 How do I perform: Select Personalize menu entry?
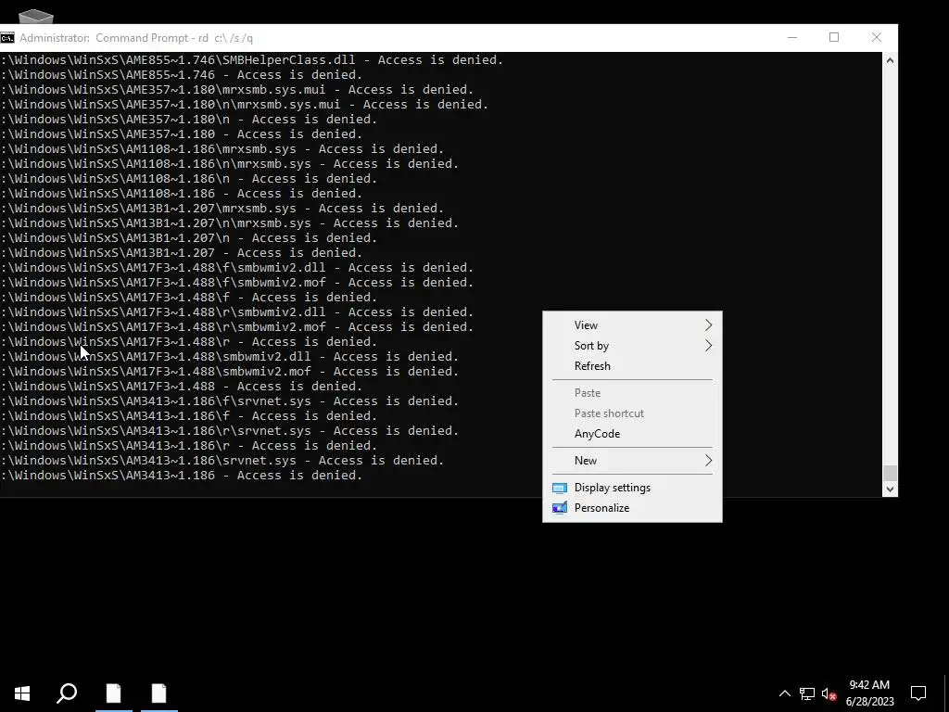[x=632, y=508]
